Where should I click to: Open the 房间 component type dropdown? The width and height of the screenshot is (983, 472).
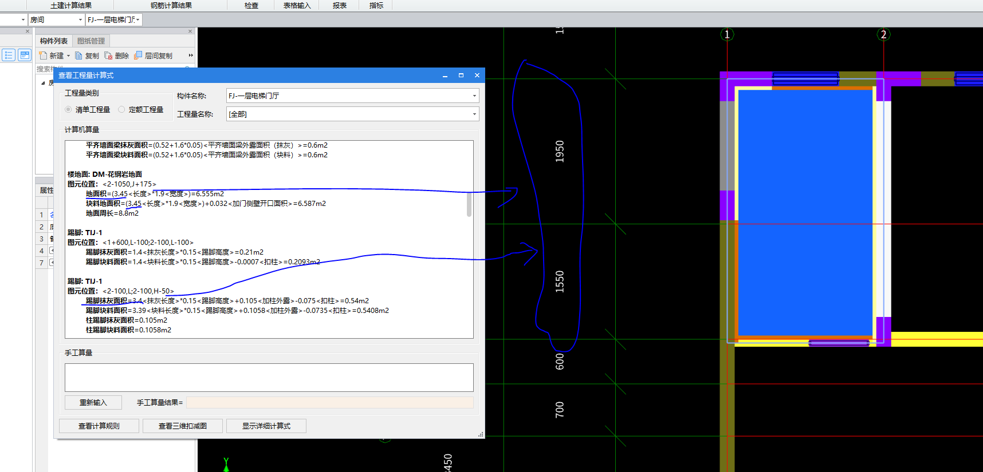80,20
